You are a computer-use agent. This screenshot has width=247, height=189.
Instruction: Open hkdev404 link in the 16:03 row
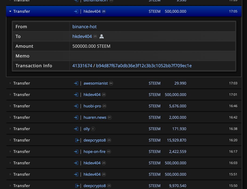92,163
